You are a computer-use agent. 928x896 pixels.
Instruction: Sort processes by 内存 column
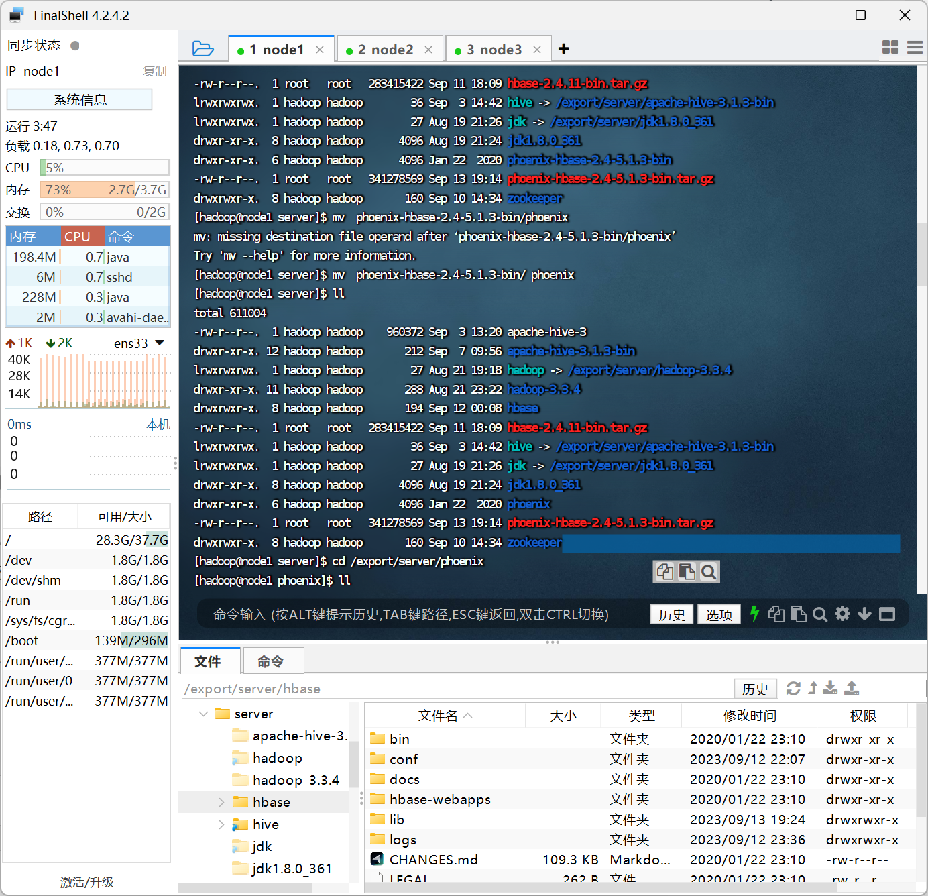pos(34,236)
